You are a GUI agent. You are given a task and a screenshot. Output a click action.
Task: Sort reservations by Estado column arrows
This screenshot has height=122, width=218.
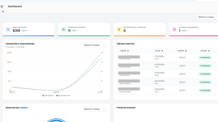209,51
